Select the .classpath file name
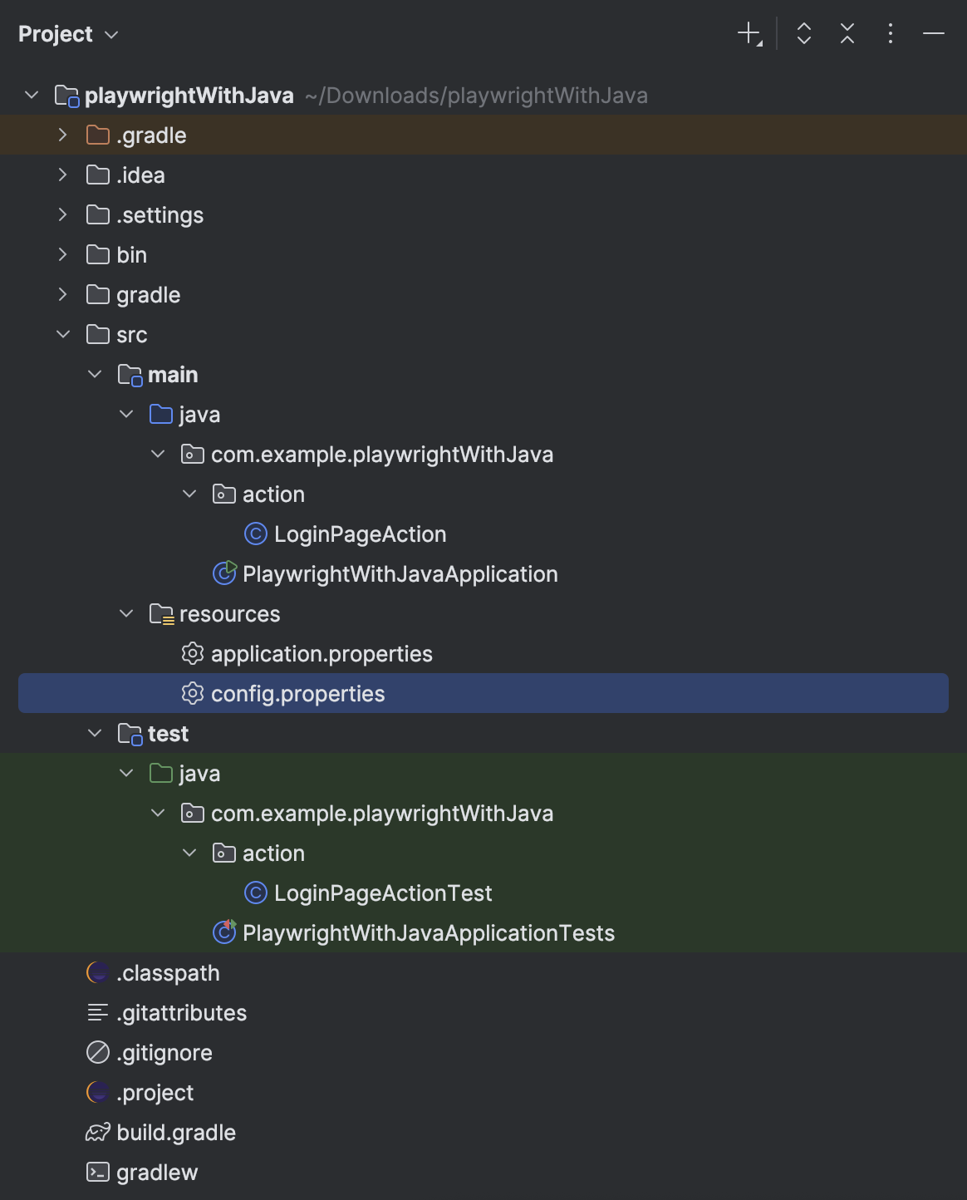This screenshot has height=1200, width=967. [168, 973]
